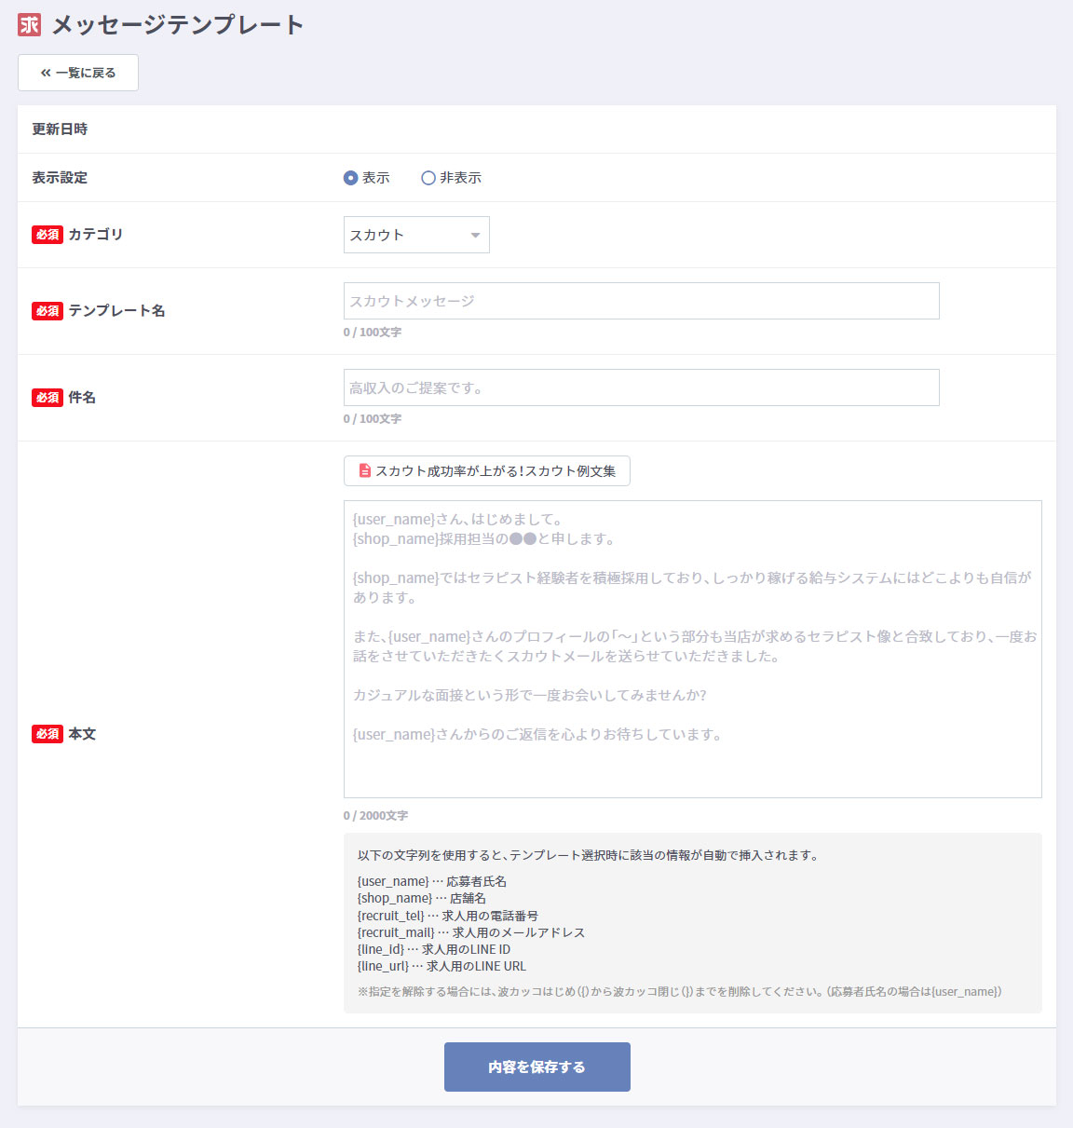
Task: Open スカウト成功率が上がる!スカウト例文集
Action: [486, 471]
